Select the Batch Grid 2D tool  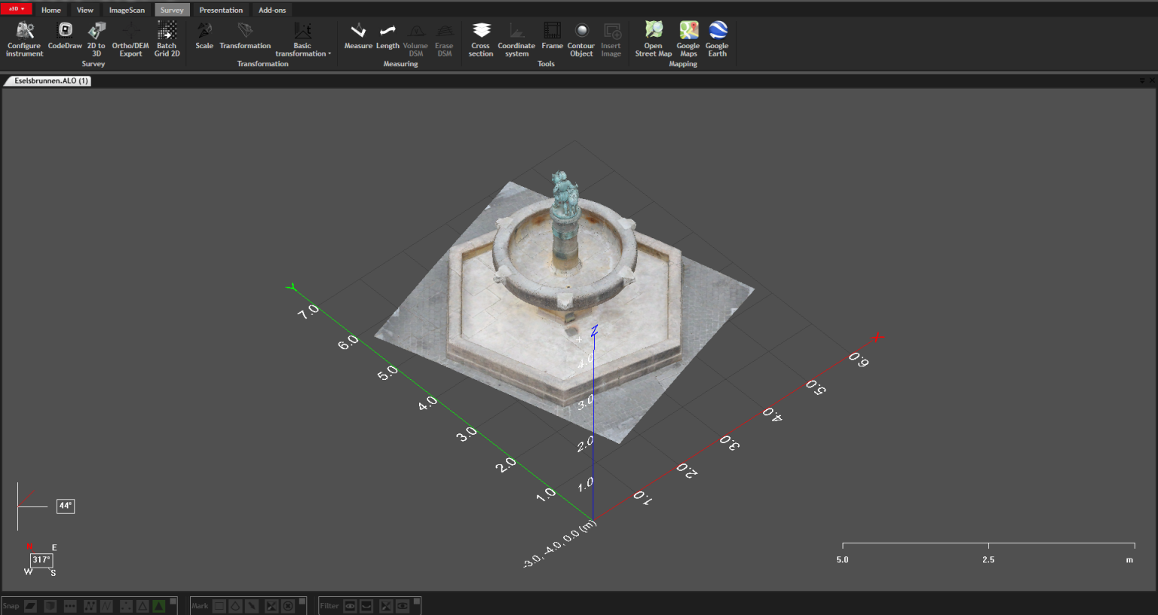pos(167,38)
